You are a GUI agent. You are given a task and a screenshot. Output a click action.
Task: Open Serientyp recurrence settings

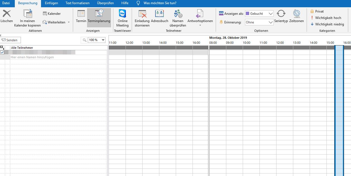281,14
